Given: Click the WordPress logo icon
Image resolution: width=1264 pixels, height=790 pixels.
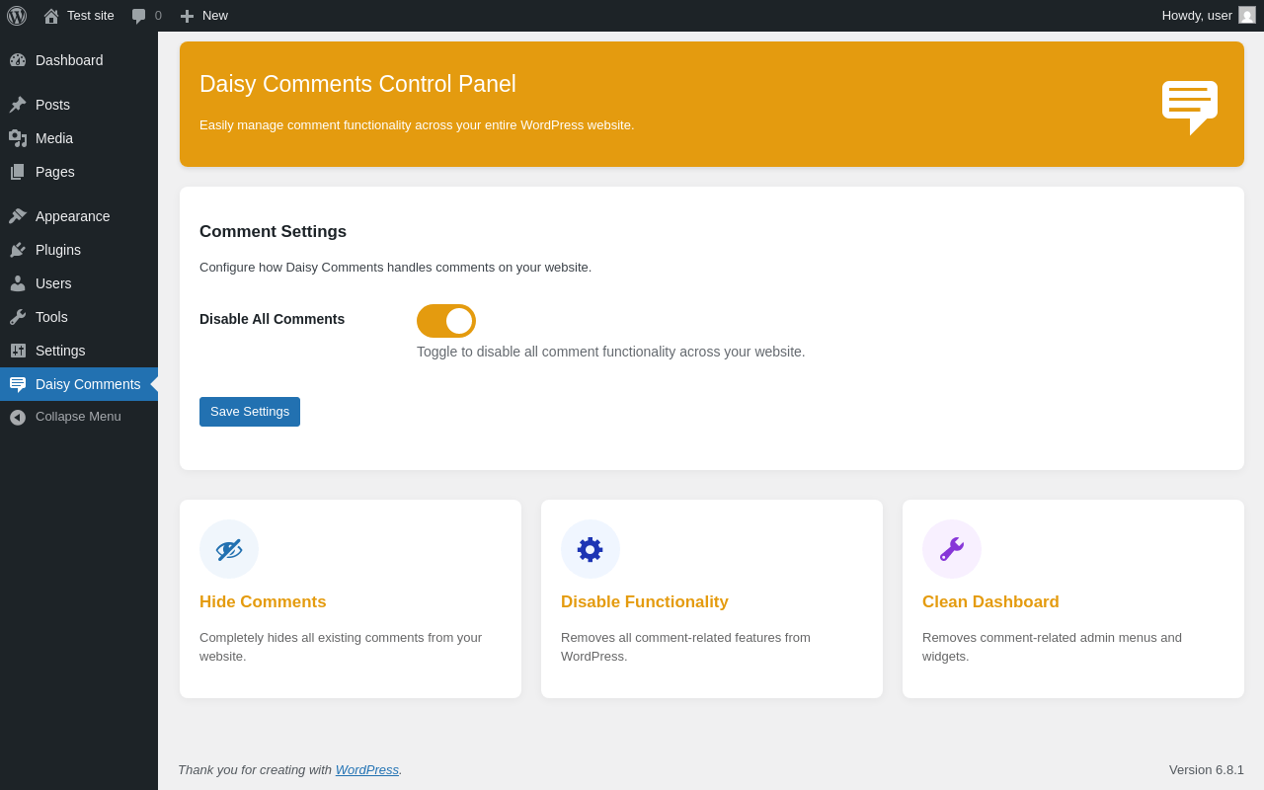Looking at the screenshot, I should coord(17,16).
